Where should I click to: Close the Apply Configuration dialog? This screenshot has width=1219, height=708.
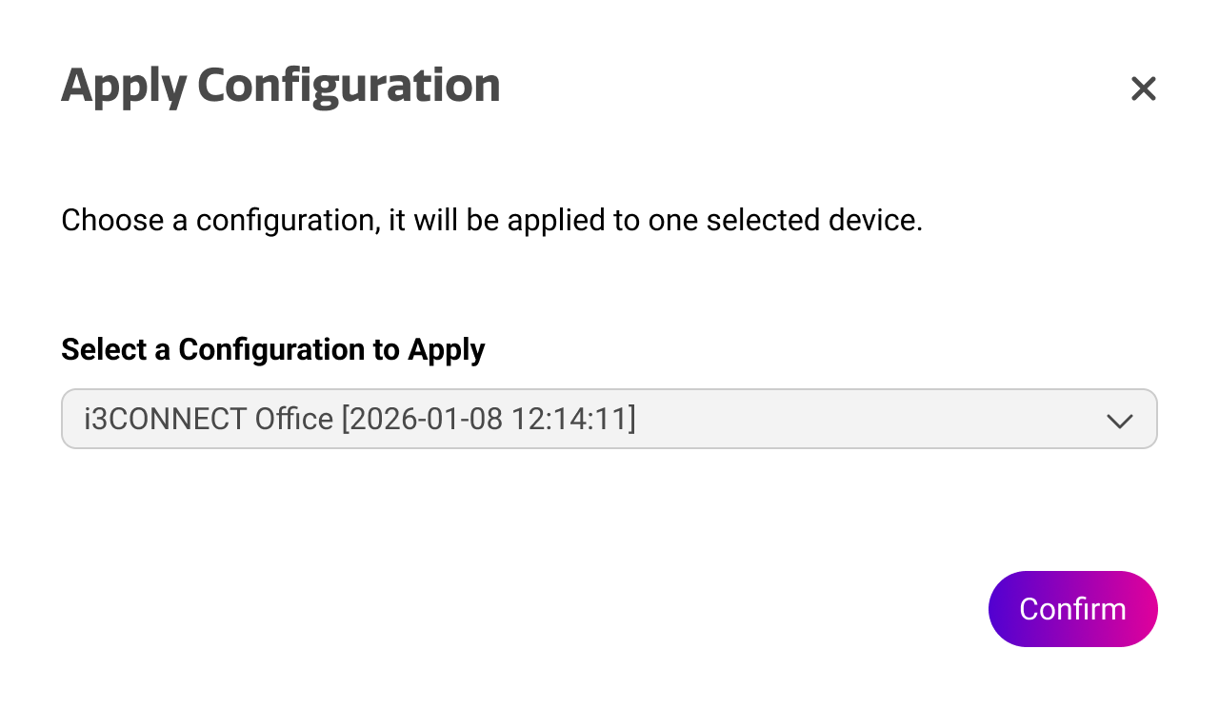pos(1143,88)
